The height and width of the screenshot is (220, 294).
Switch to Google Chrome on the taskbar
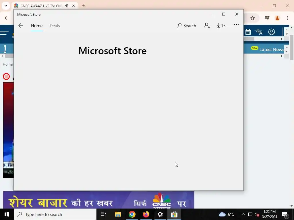132,214
